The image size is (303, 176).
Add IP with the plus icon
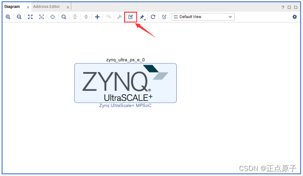click(x=97, y=17)
